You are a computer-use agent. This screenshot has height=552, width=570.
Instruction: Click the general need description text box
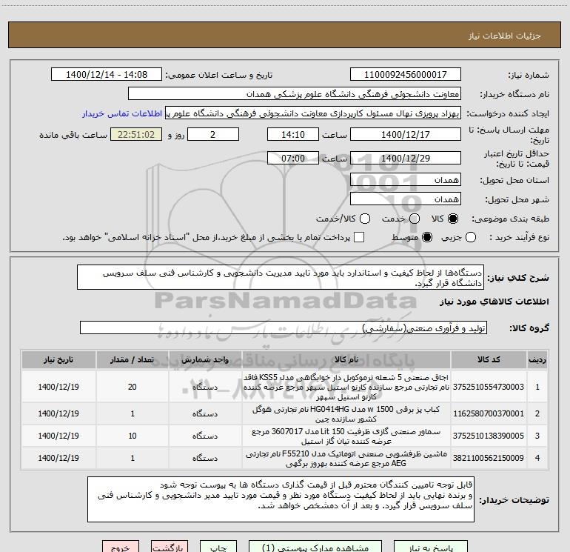tap(281, 277)
